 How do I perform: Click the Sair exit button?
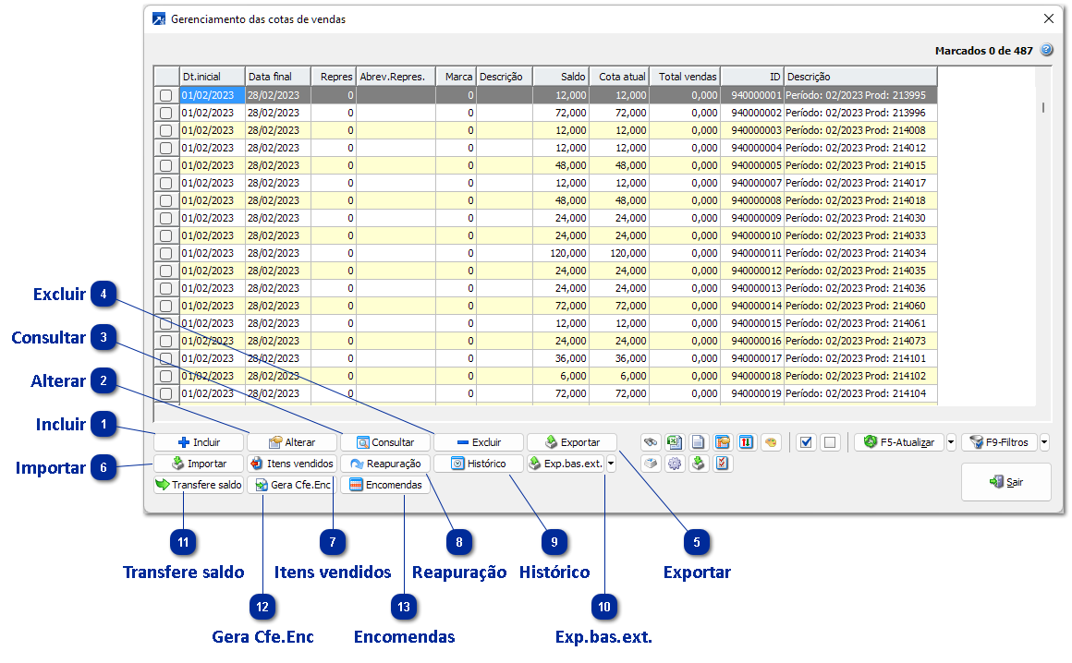(x=1005, y=482)
